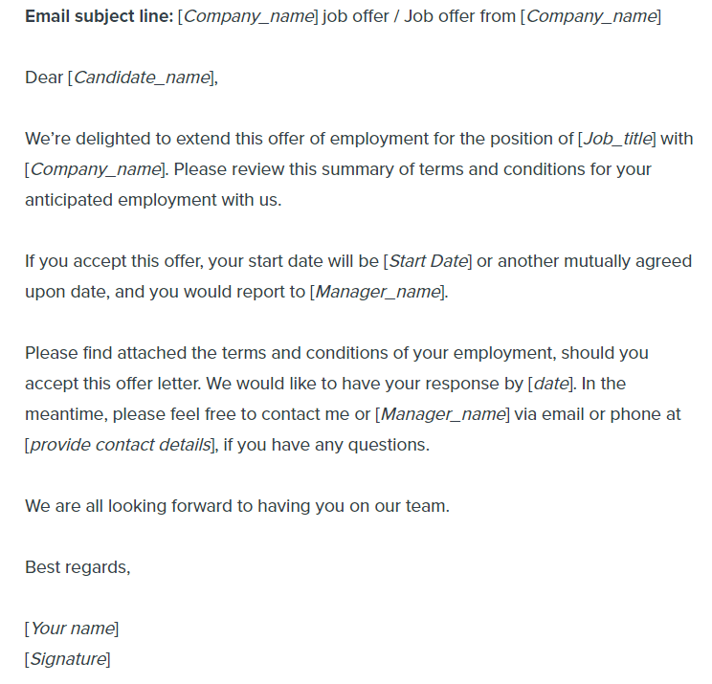Click the [Start Date] placeholder
Viewport: 712px width, 684px height.
428,261
